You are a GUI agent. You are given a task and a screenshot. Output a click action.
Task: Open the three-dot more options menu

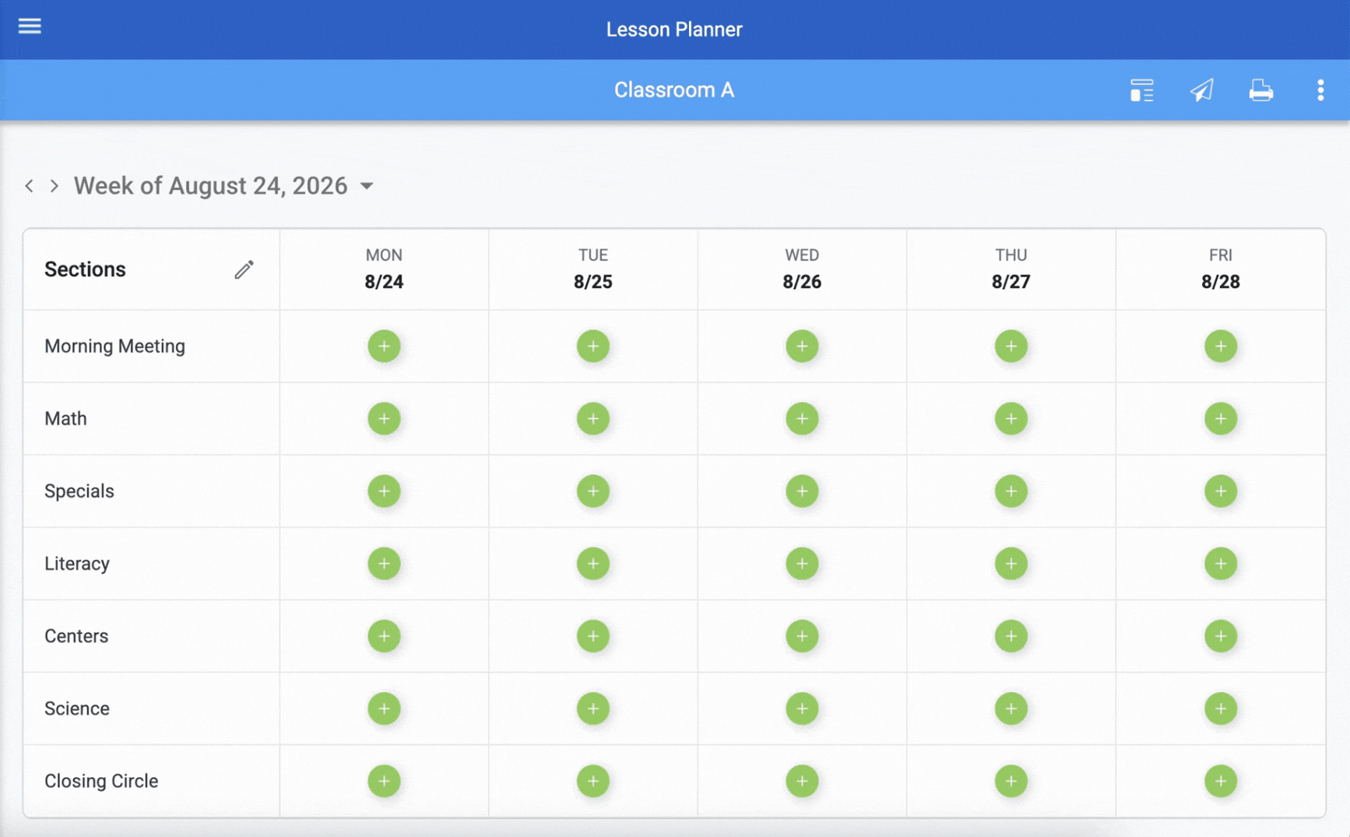(x=1320, y=90)
